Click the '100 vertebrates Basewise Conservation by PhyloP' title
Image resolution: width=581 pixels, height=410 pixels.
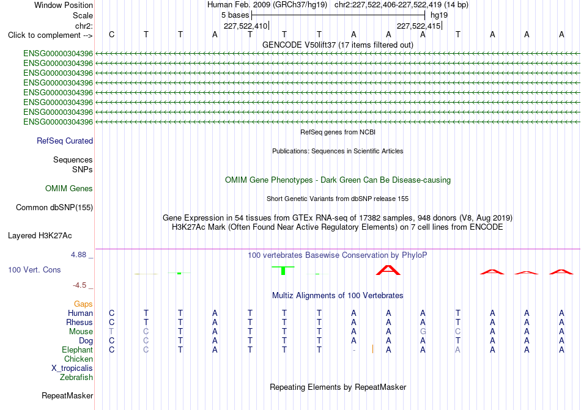[x=338, y=255]
